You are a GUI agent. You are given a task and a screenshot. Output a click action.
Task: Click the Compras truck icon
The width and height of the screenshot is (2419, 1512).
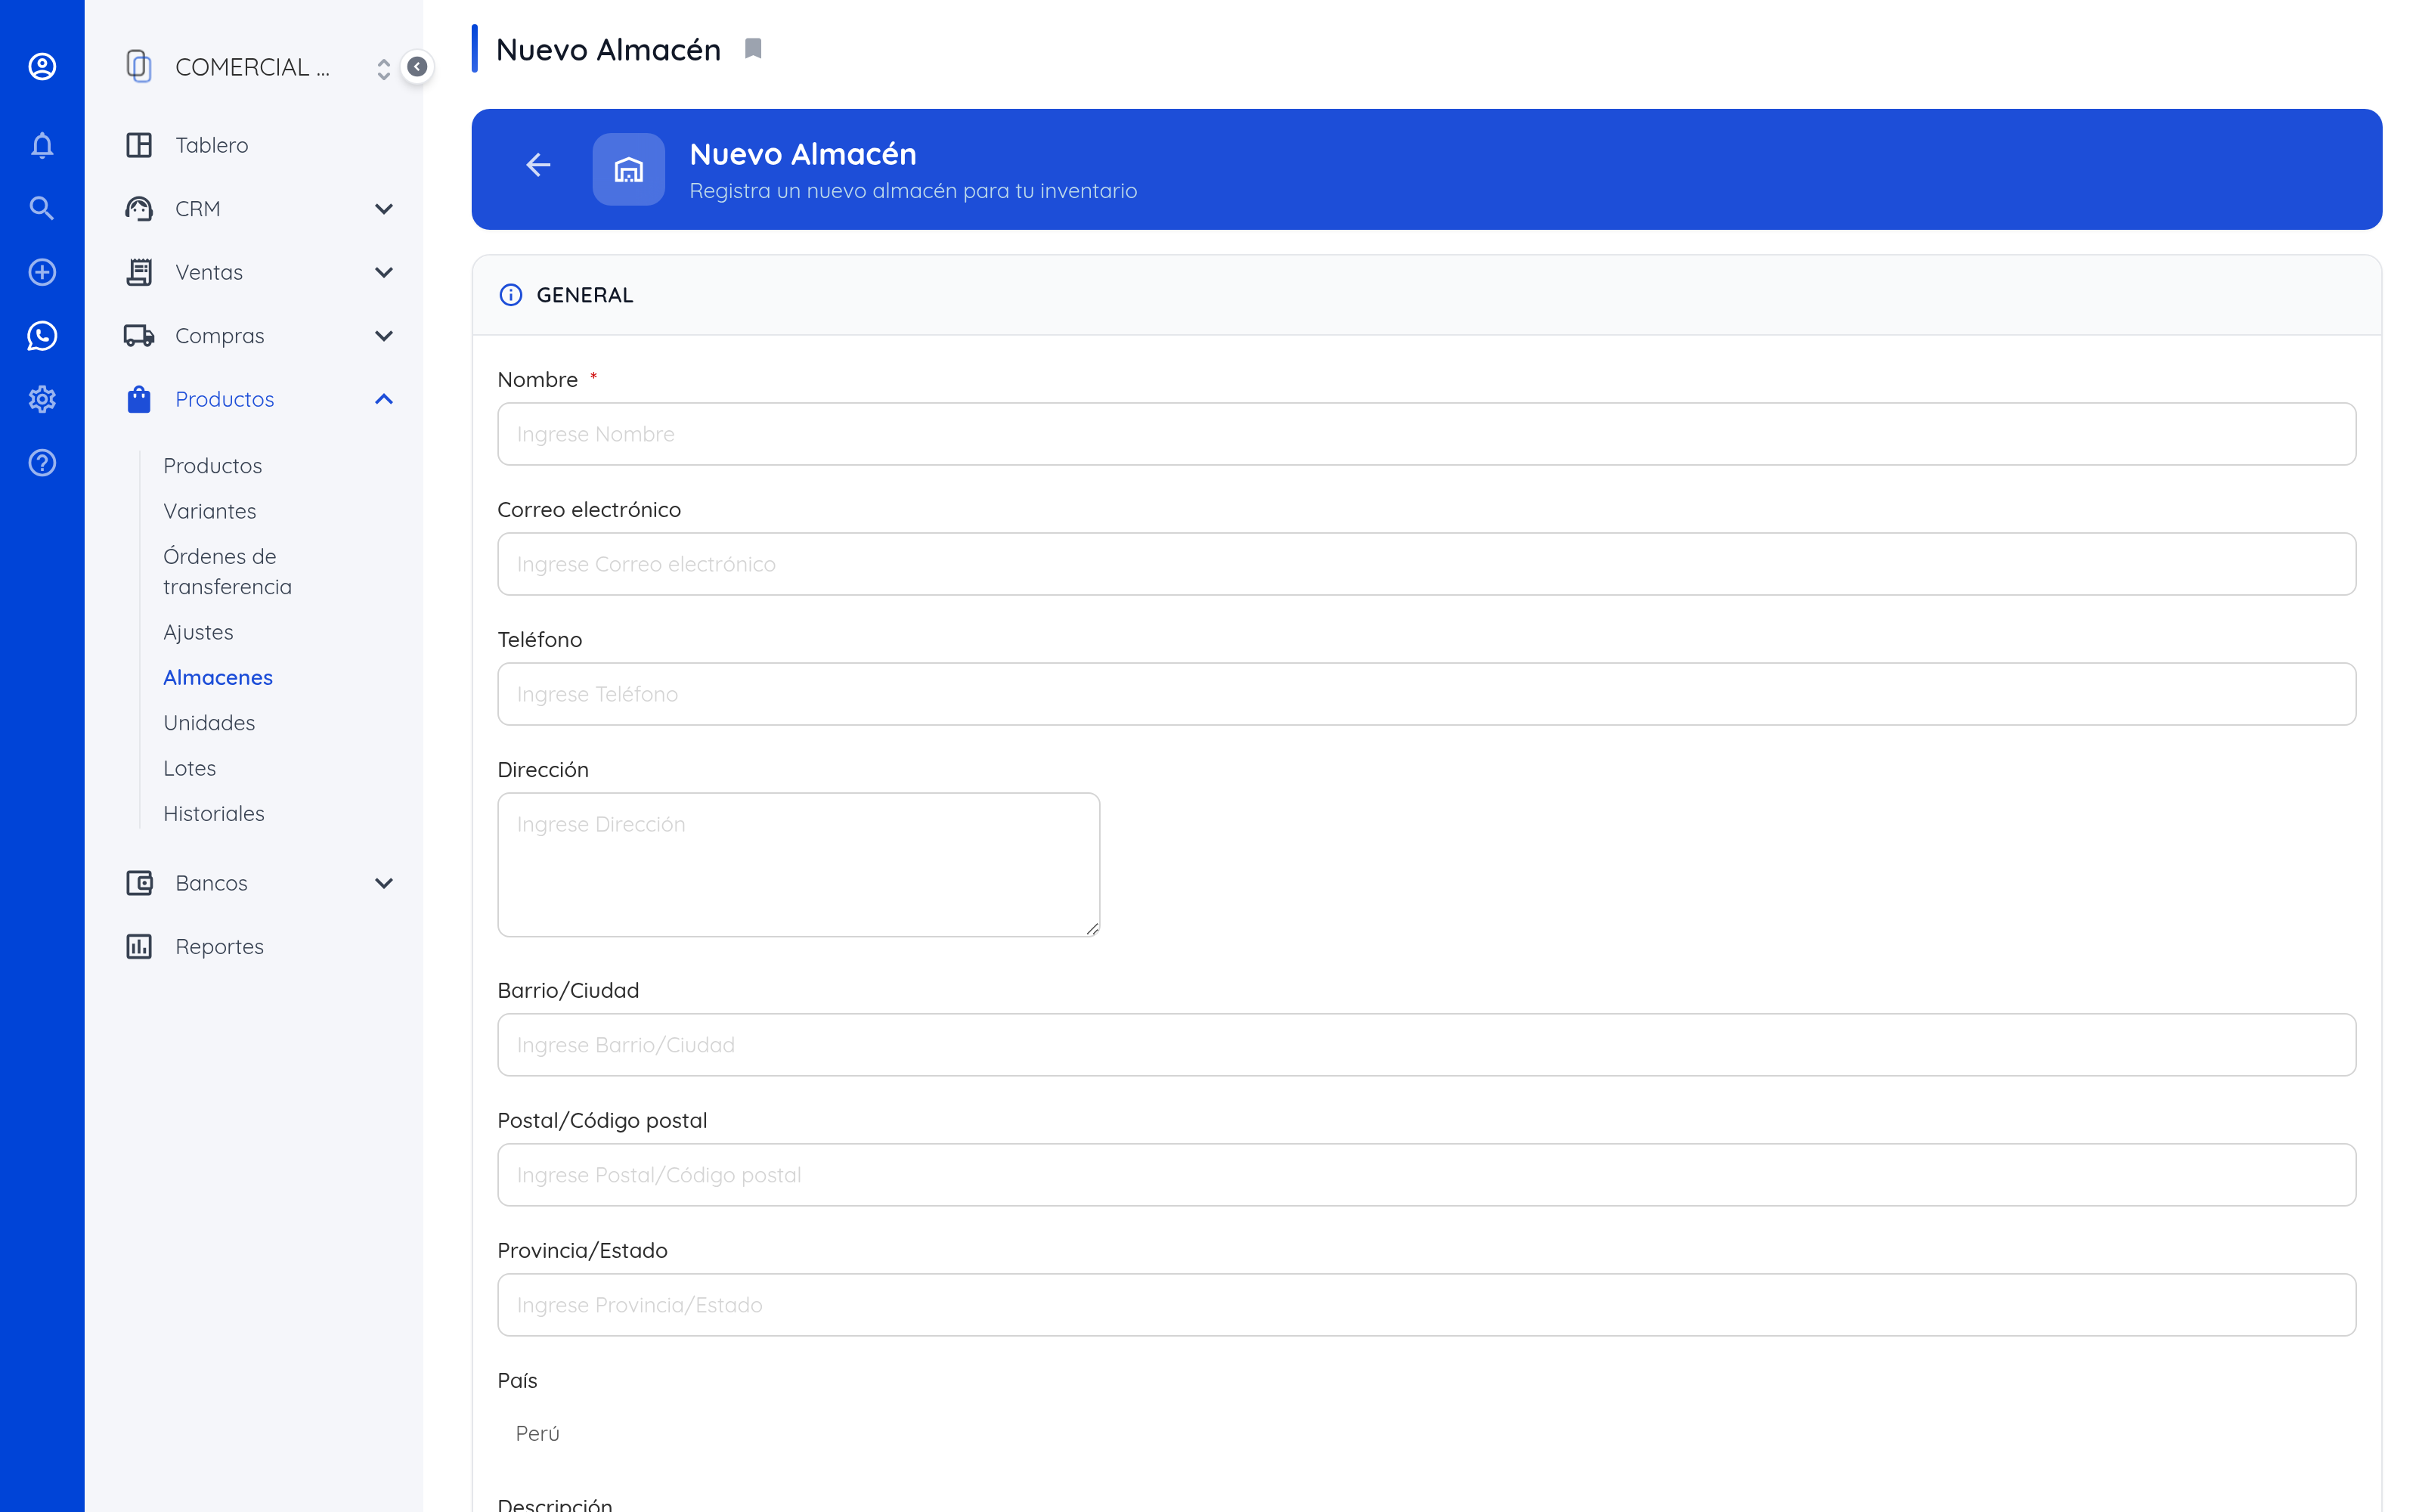point(139,336)
